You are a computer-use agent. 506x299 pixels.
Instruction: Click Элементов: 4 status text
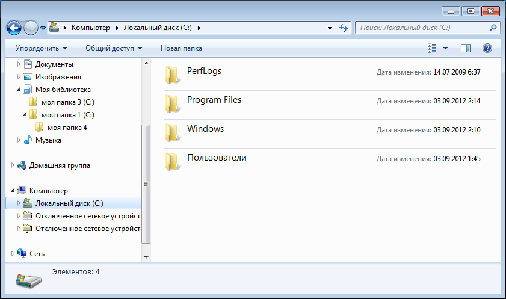coord(76,272)
